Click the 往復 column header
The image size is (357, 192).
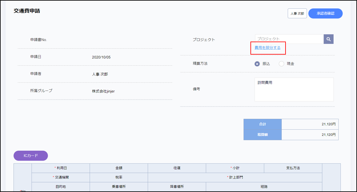pos(177,168)
